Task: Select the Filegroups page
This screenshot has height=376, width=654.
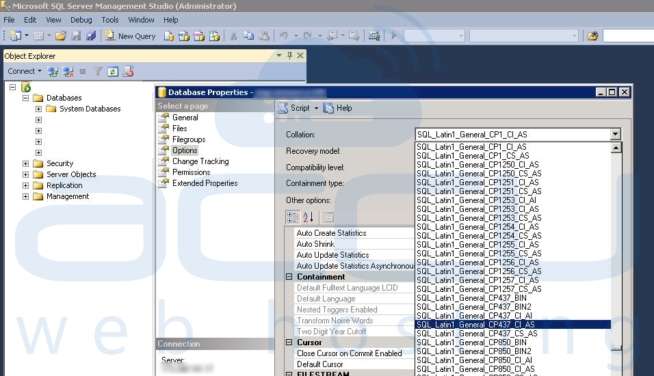Action: [189, 139]
